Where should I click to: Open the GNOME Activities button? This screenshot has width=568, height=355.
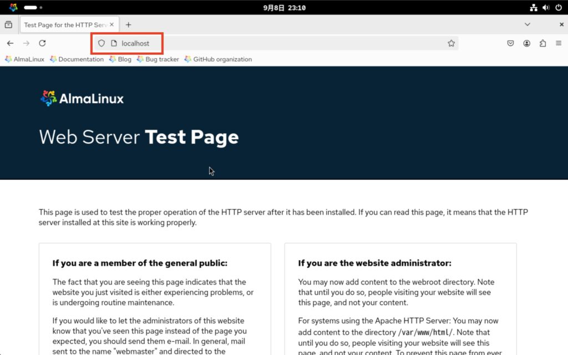pos(13,7)
